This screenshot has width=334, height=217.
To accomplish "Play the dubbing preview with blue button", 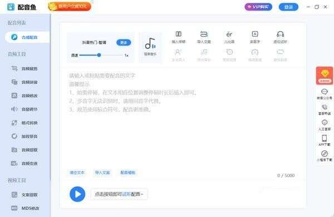I will pyautogui.click(x=77, y=194).
